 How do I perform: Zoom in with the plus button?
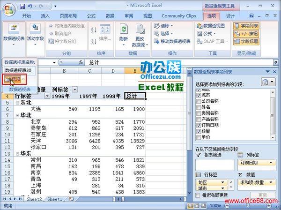pos(269,205)
